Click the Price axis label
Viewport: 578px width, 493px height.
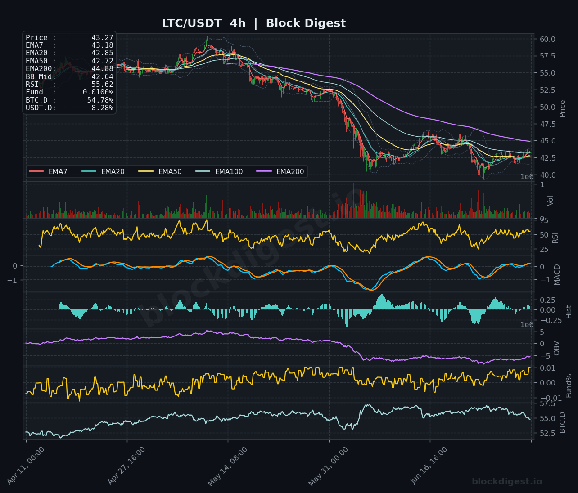point(562,108)
